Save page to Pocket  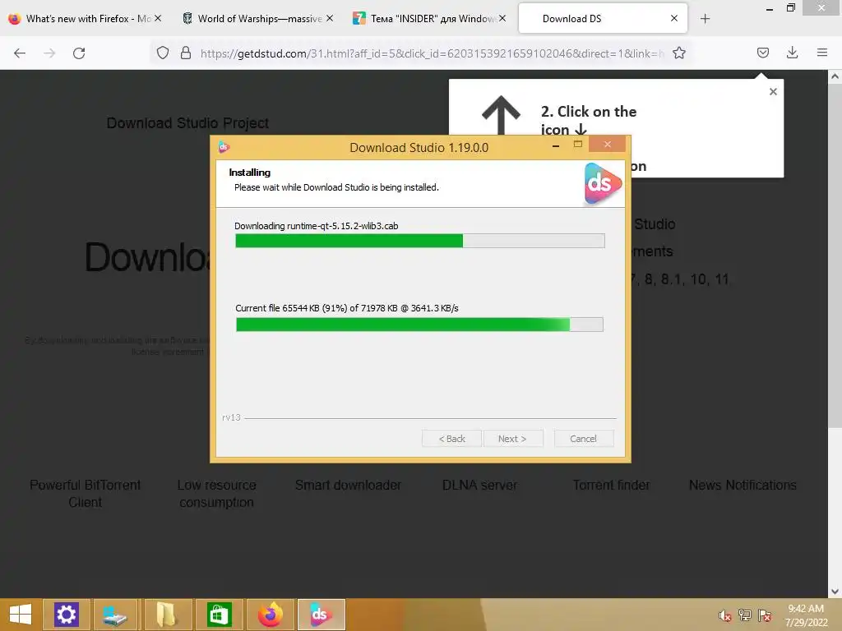click(x=762, y=53)
